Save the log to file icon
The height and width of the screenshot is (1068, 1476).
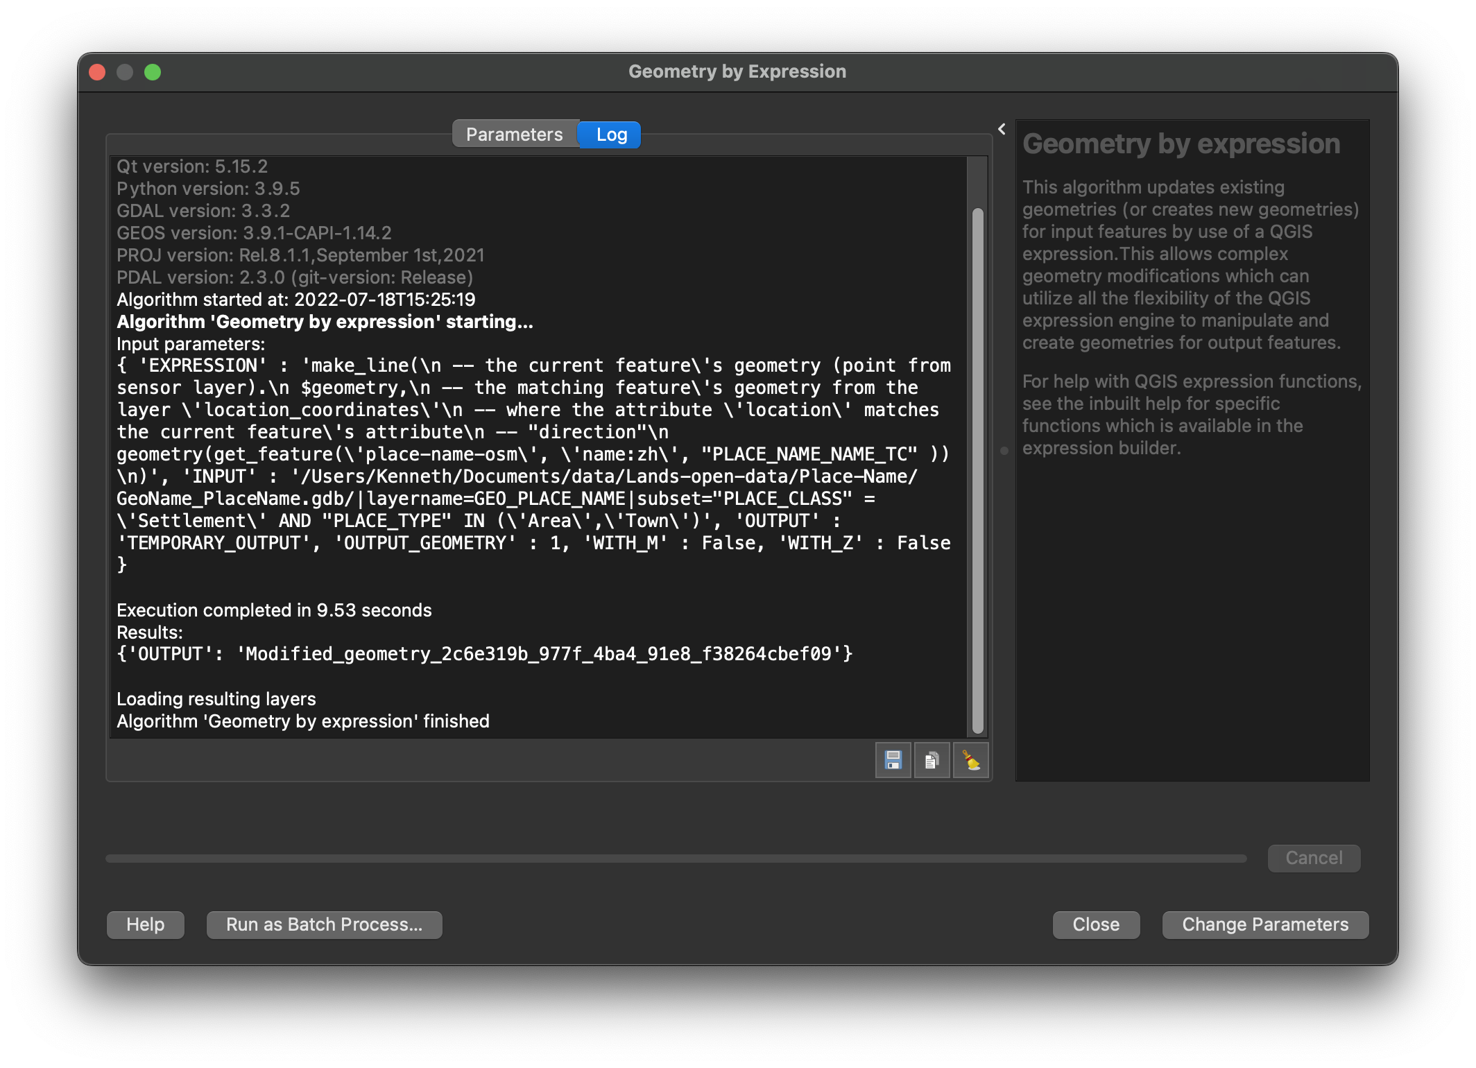[x=893, y=761]
